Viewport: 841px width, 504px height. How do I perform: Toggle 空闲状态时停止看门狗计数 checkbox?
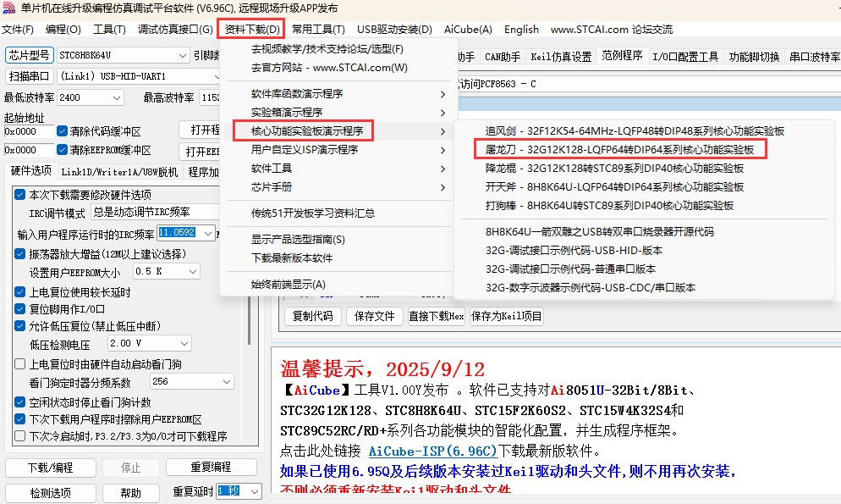(x=19, y=402)
